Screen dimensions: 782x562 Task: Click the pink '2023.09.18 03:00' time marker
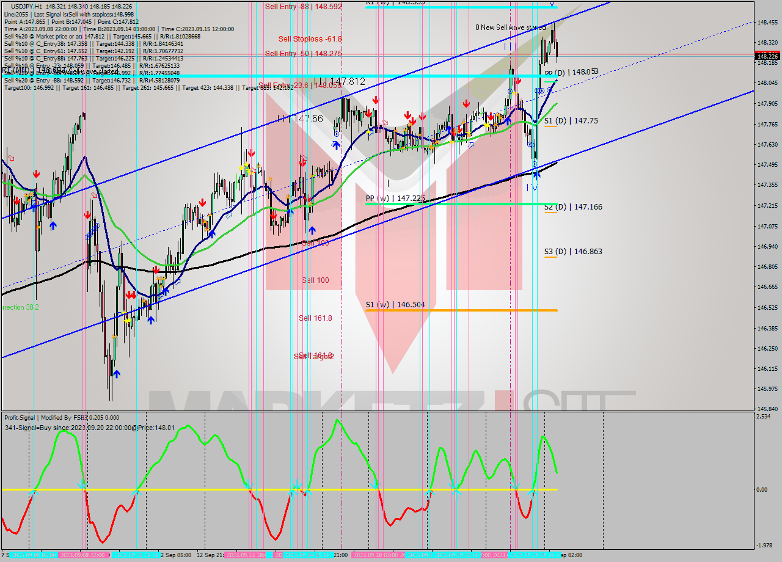click(378, 555)
